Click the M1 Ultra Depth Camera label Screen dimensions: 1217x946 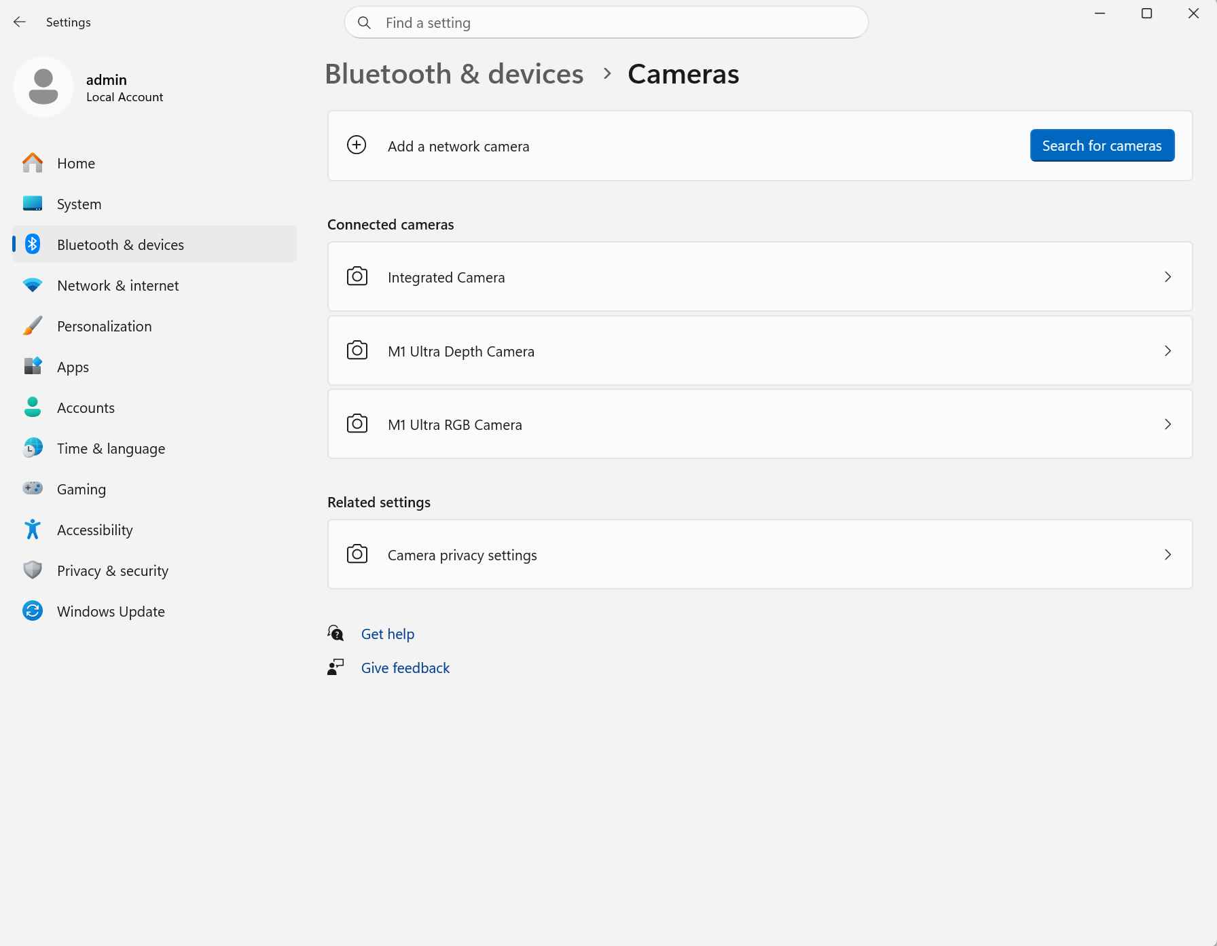(x=461, y=352)
